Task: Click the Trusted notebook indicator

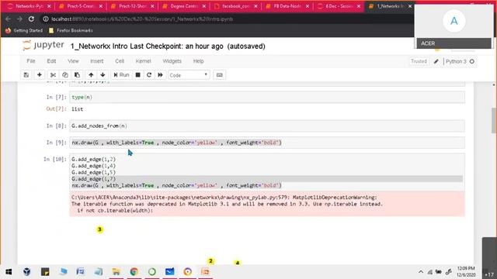Action: 419,61
